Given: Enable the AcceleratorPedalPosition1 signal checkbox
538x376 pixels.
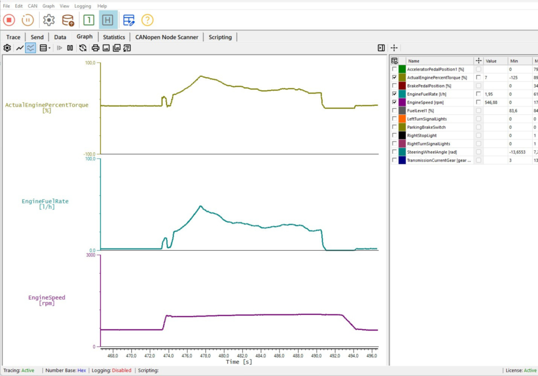Looking at the screenshot, I should pos(394,69).
